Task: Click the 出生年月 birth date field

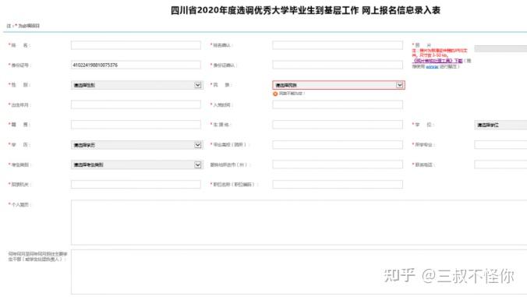Action: pyautogui.click(x=136, y=104)
